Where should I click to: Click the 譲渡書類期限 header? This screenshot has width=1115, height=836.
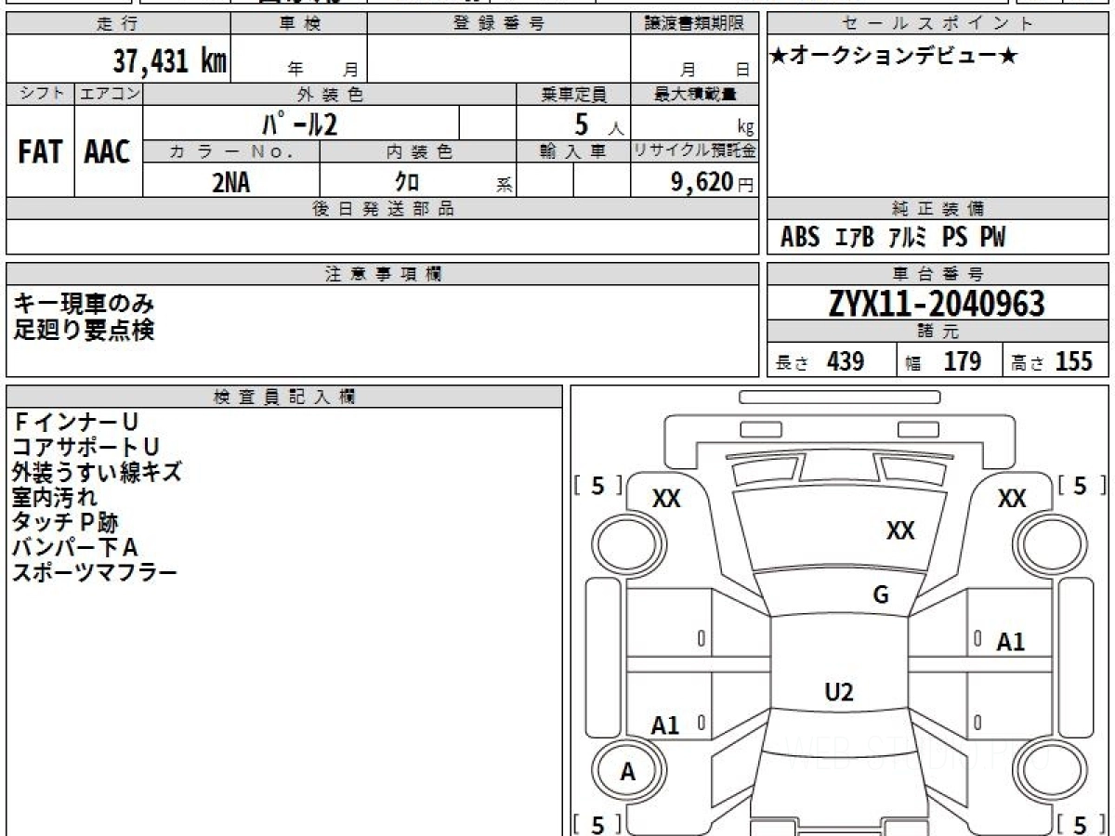point(695,24)
